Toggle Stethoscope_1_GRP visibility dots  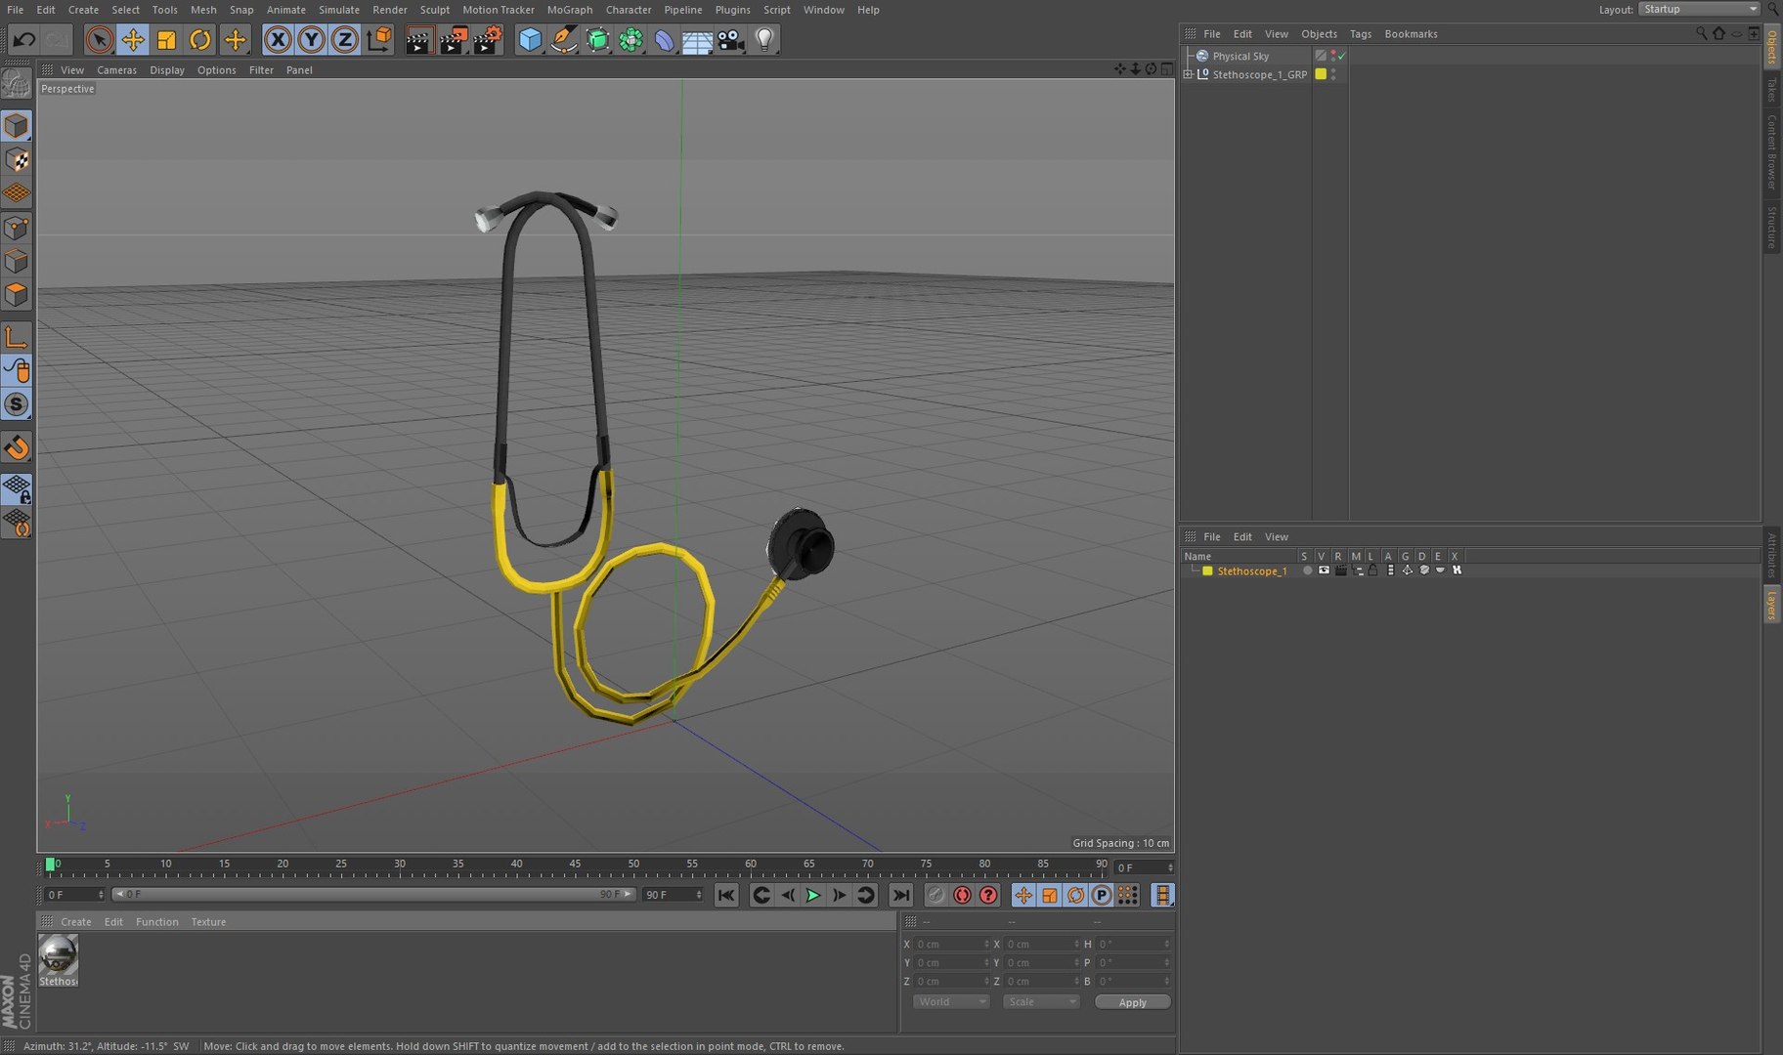[x=1333, y=74]
